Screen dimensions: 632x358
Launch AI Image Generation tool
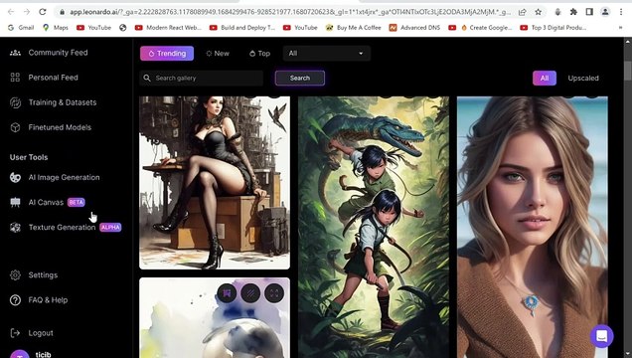(x=55, y=177)
